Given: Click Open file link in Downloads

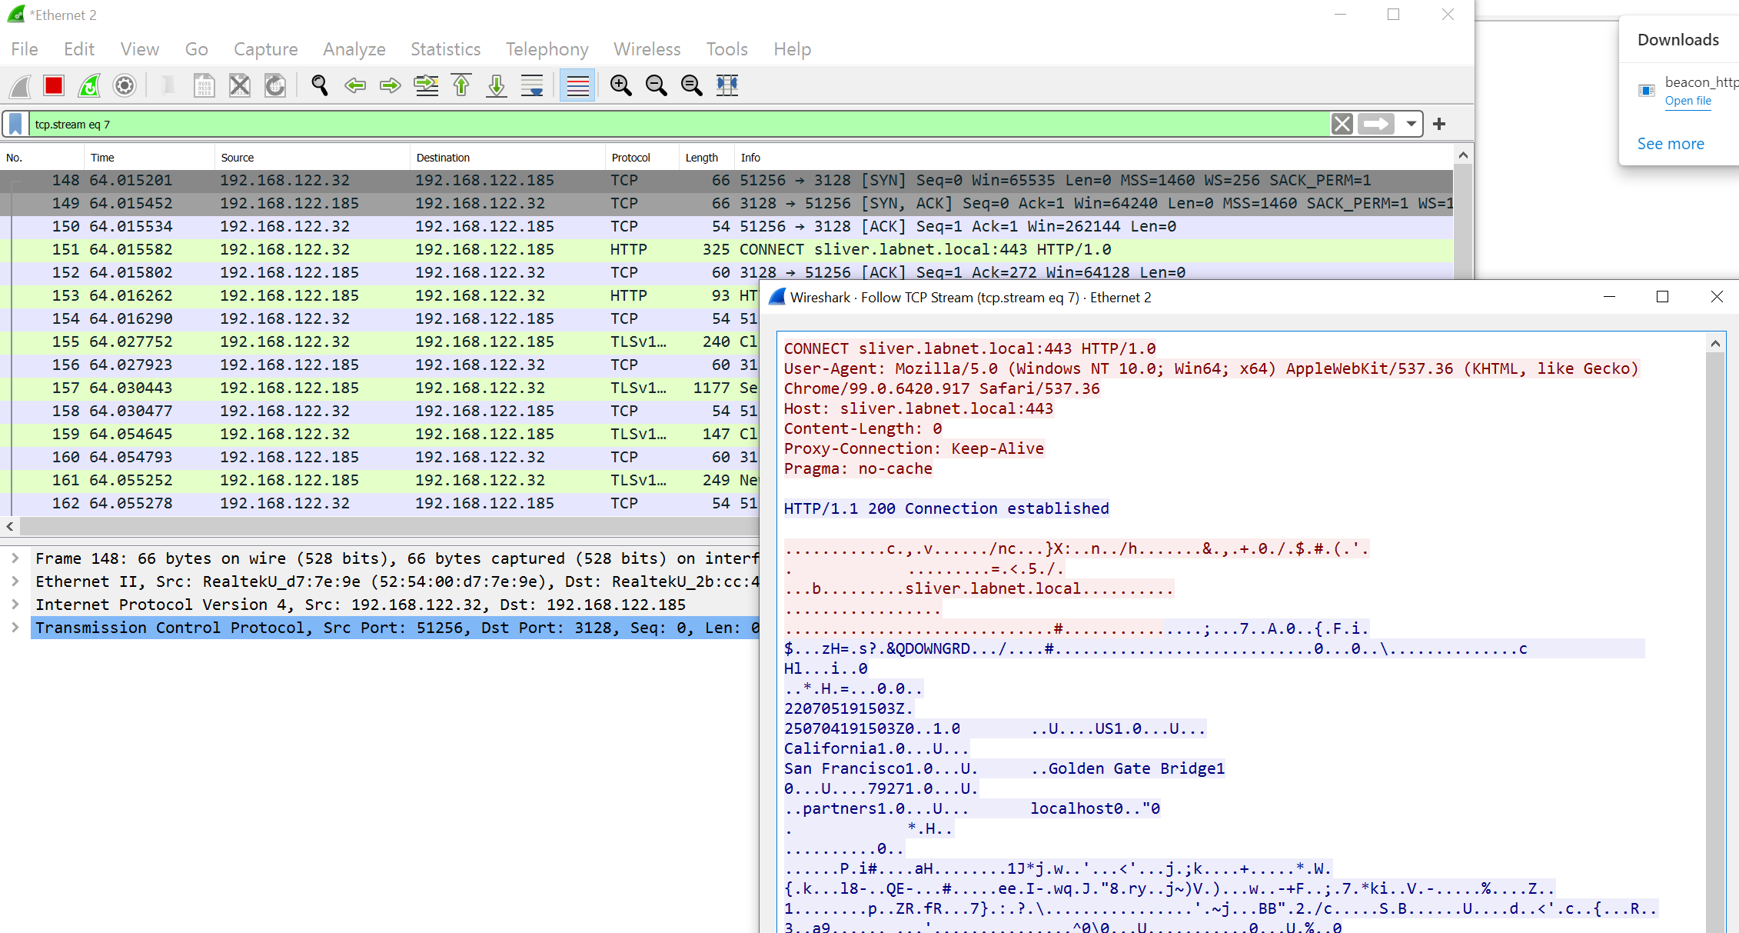Looking at the screenshot, I should pos(1687,101).
